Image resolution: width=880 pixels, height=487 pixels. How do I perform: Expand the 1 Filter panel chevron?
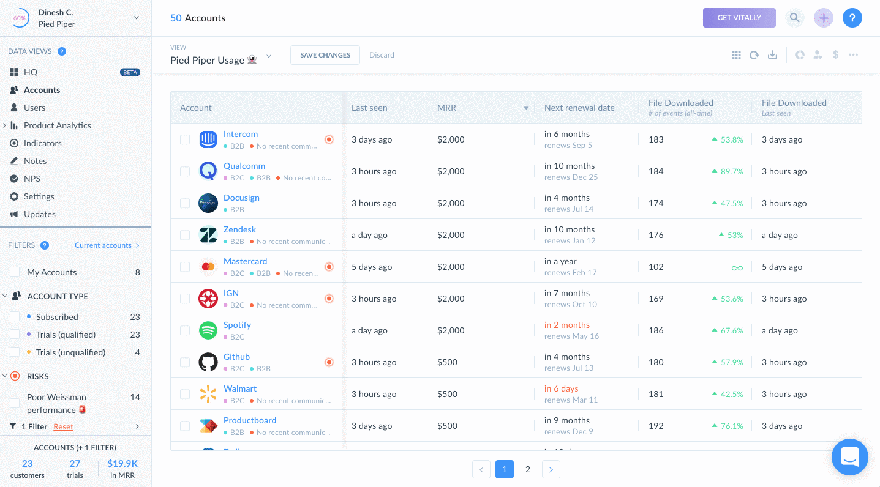click(137, 426)
